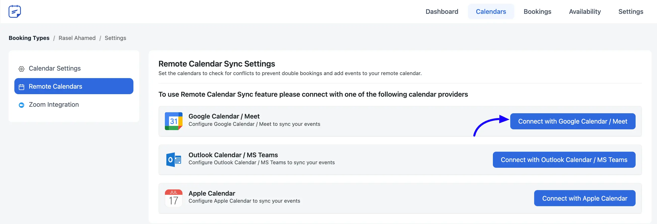Click the Remote Calendars calendar icon

(x=21, y=87)
